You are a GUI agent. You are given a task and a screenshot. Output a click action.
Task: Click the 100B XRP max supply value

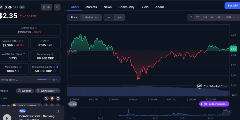13,71
